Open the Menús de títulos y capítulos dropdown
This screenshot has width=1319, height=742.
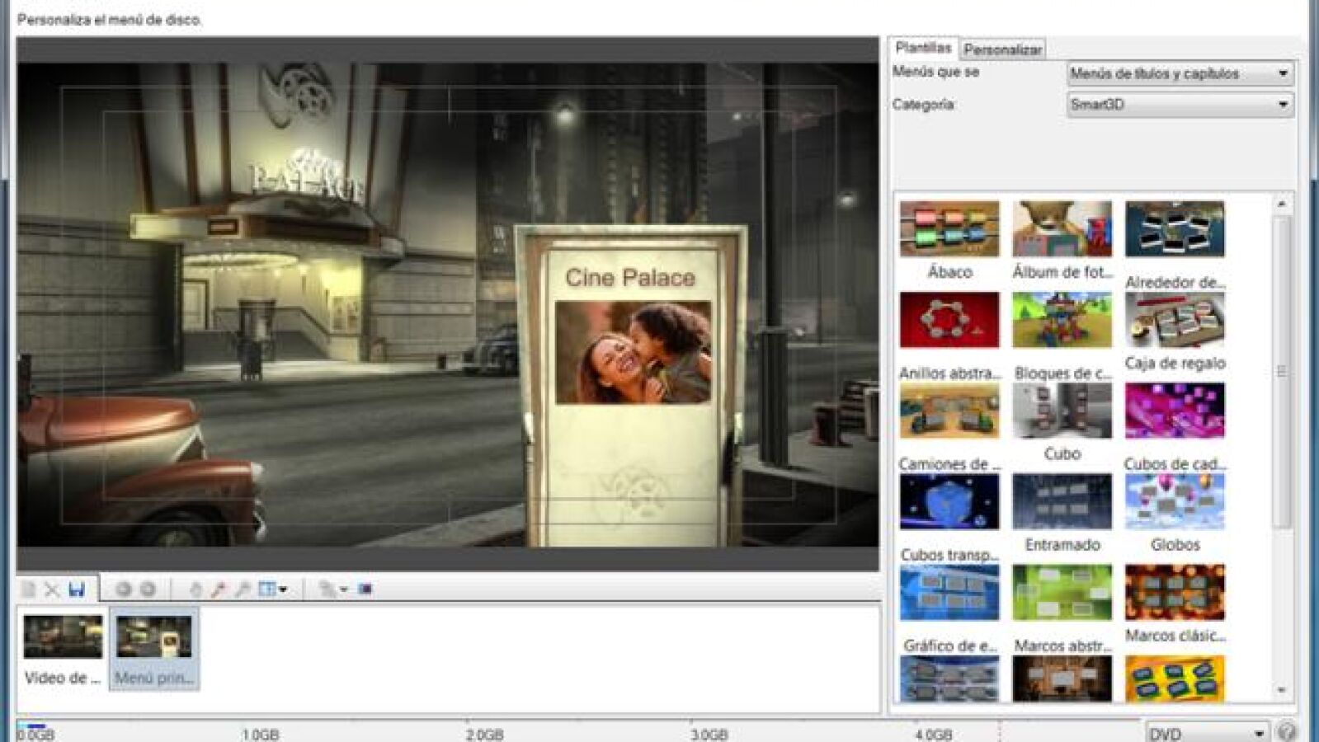pos(1180,73)
